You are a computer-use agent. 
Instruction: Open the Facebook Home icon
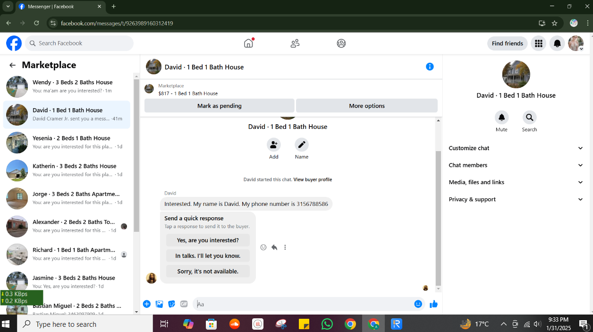(x=248, y=43)
